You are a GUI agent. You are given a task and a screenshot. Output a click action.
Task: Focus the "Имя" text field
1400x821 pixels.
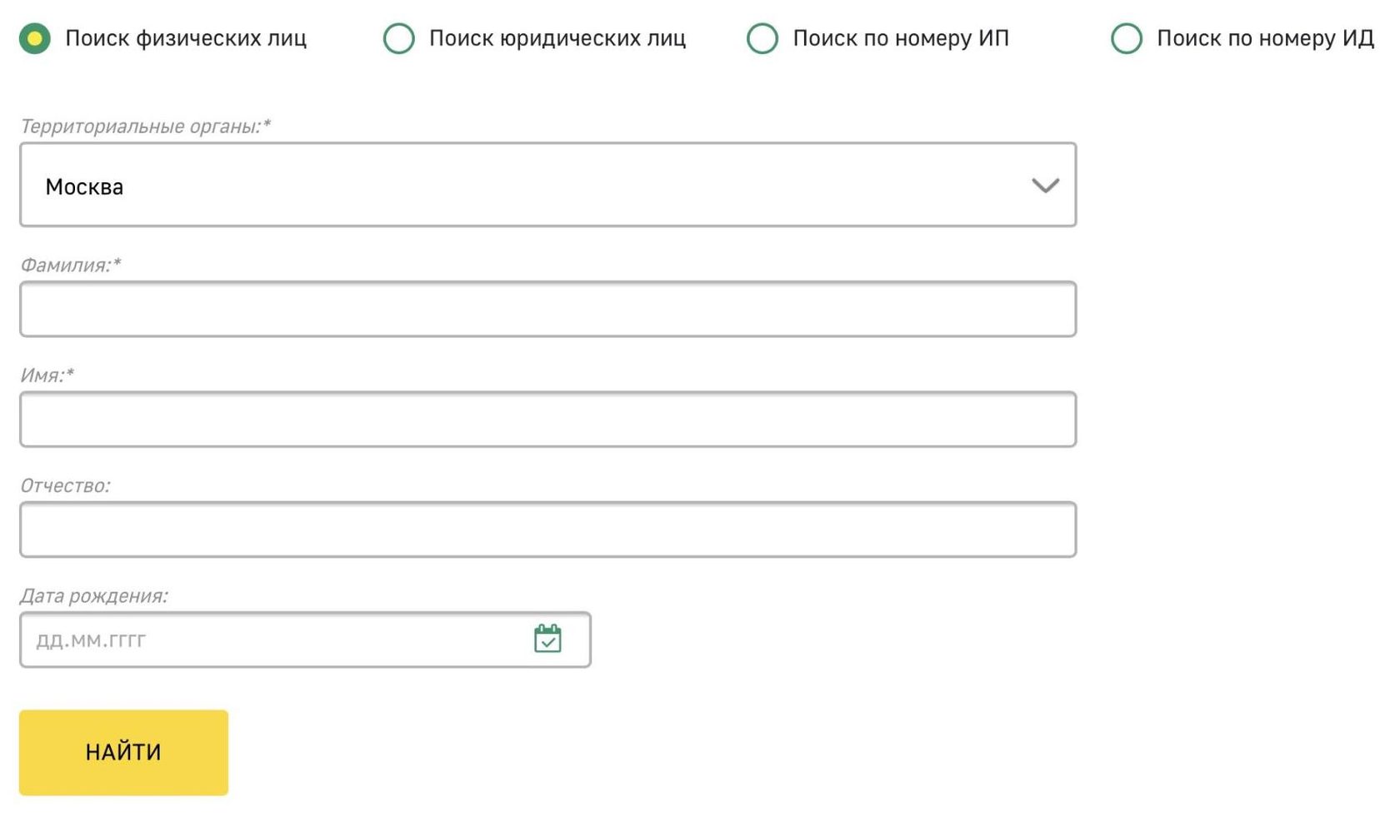coord(547,419)
